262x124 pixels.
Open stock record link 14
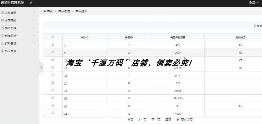[x=65, y=76]
